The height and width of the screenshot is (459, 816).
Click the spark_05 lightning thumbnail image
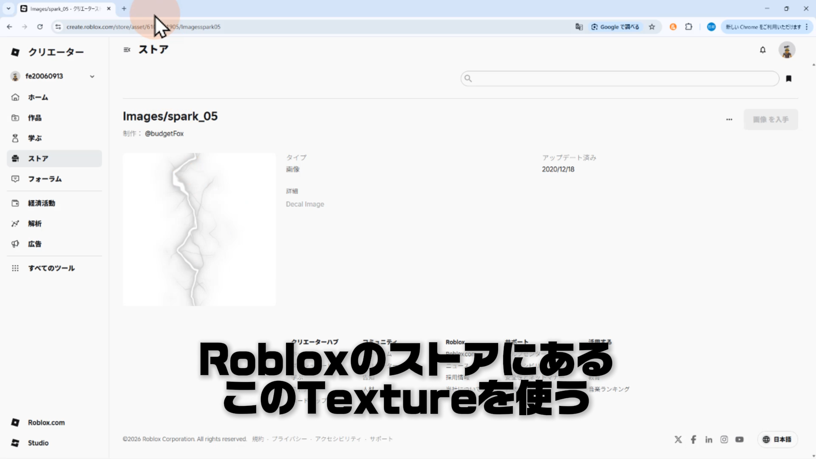pos(199,229)
